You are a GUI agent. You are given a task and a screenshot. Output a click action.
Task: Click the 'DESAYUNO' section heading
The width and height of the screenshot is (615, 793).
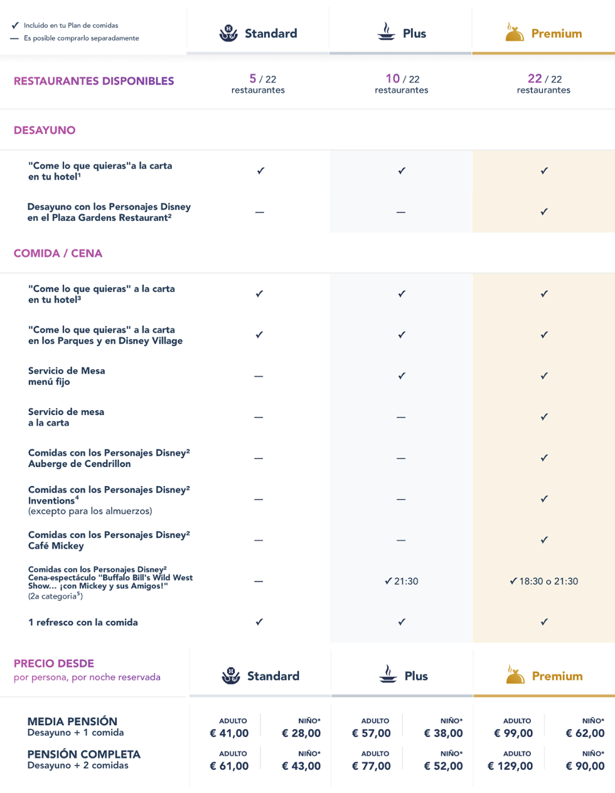pyautogui.click(x=45, y=131)
